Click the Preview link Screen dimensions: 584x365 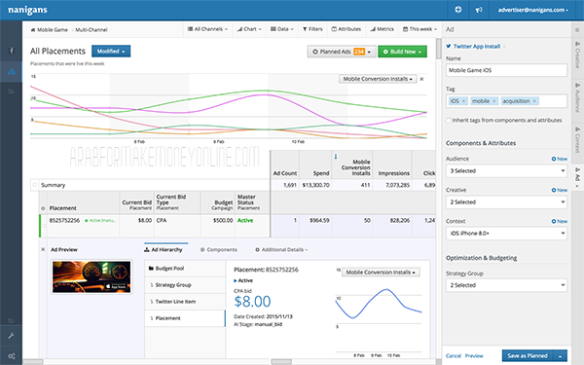(474, 356)
